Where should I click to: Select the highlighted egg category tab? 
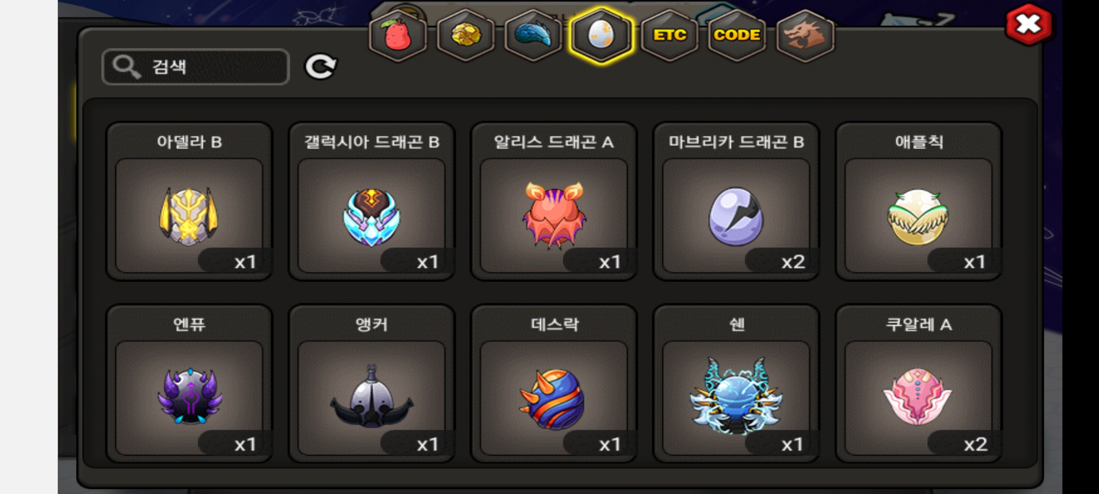click(601, 35)
